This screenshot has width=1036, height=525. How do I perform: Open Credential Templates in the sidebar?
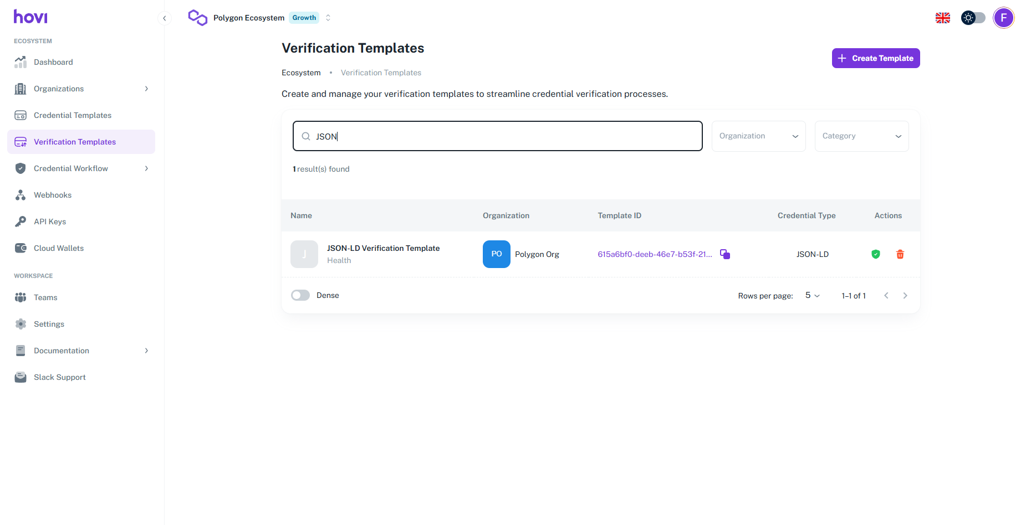click(x=73, y=115)
